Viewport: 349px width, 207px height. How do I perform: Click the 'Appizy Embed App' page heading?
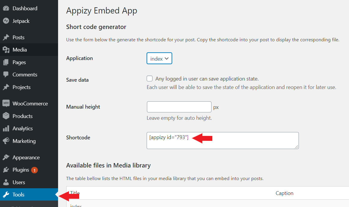(x=102, y=11)
